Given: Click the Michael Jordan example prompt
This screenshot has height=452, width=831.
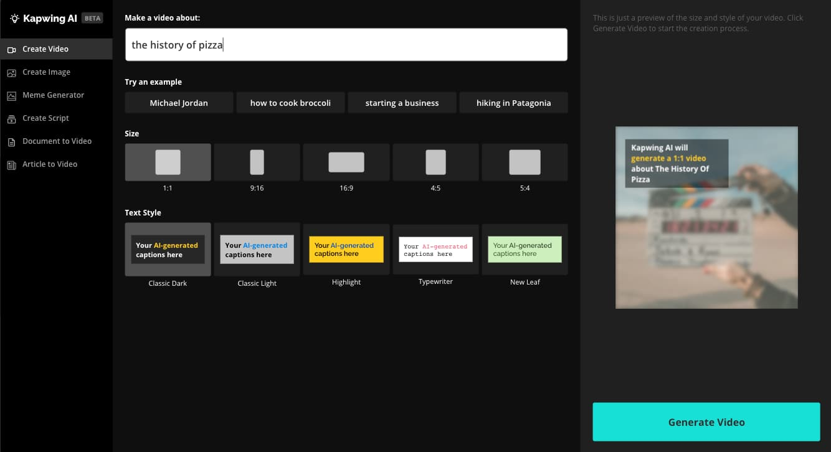Looking at the screenshot, I should (179, 103).
